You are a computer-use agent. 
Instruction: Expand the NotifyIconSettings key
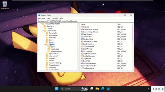(x=45, y=63)
